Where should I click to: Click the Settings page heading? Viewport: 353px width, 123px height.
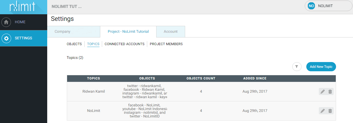(x=62, y=19)
